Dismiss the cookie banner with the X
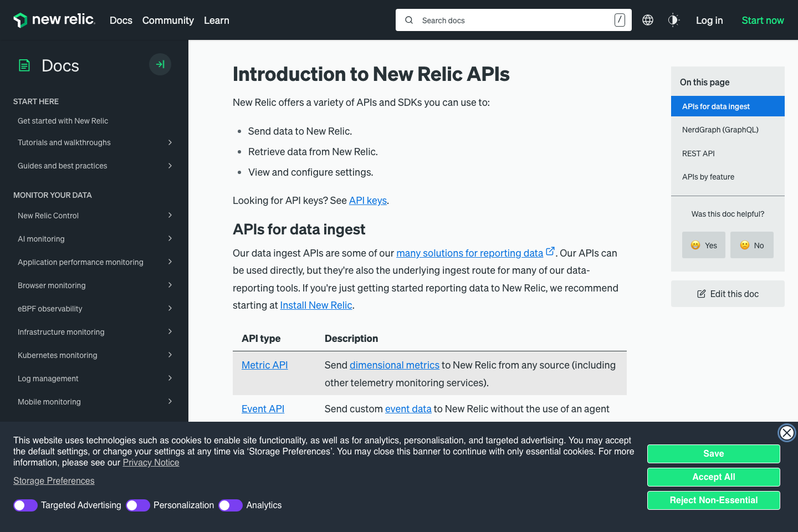 pyautogui.click(x=786, y=433)
